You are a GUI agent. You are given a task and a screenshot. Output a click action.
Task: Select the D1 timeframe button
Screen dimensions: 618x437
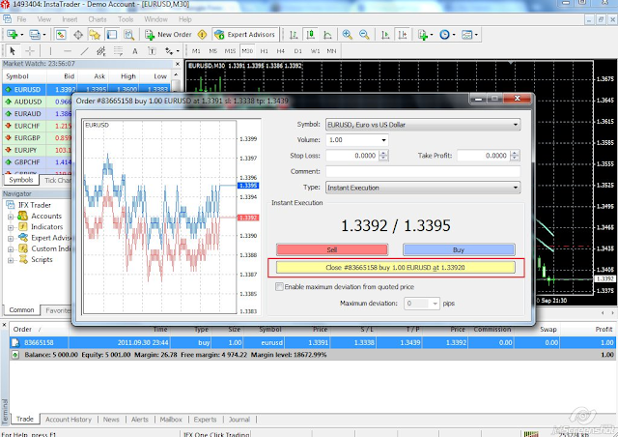(298, 51)
